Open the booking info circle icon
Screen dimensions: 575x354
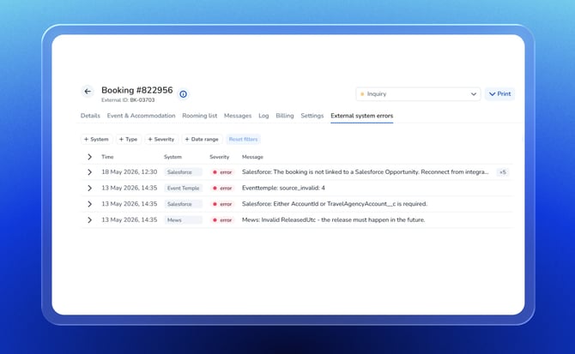tap(184, 94)
